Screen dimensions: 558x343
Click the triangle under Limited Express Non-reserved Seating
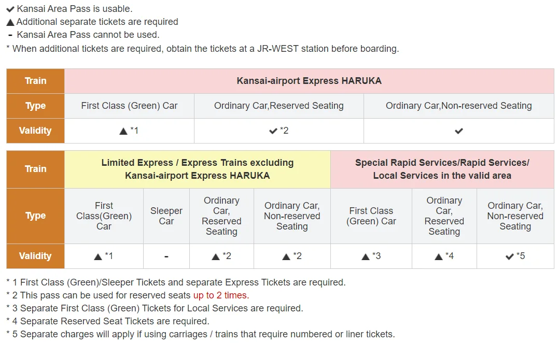pos(286,256)
